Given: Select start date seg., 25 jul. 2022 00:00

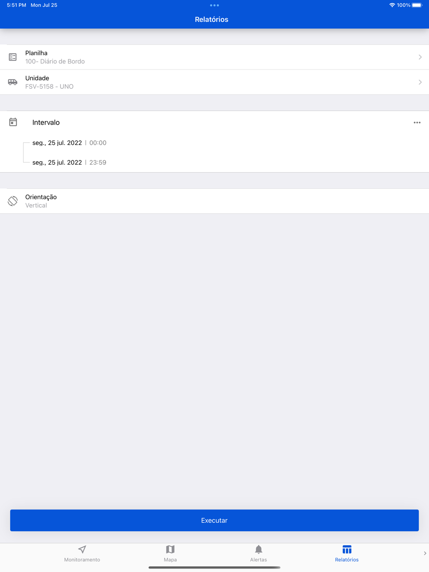Looking at the screenshot, I should tap(69, 143).
